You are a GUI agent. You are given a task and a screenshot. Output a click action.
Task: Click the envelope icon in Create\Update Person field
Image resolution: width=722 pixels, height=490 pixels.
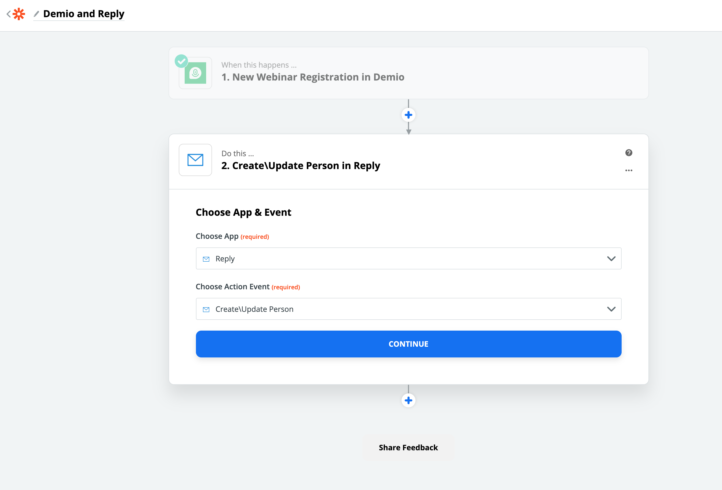pyautogui.click(x=206, y=310)
